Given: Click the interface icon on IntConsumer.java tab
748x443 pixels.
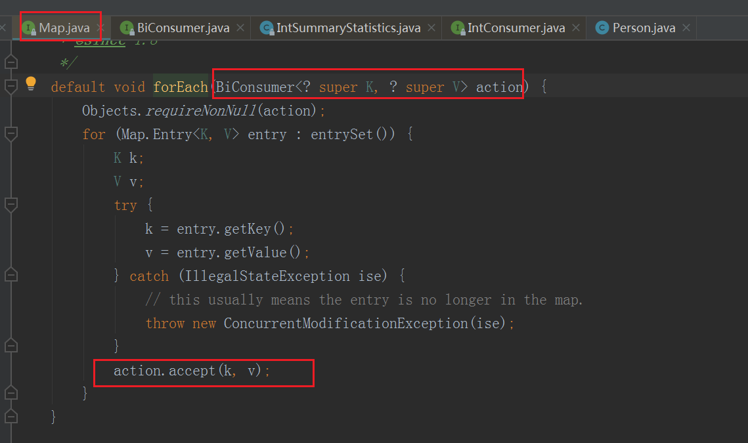Looking at the screenshot, I should [458, 28].
